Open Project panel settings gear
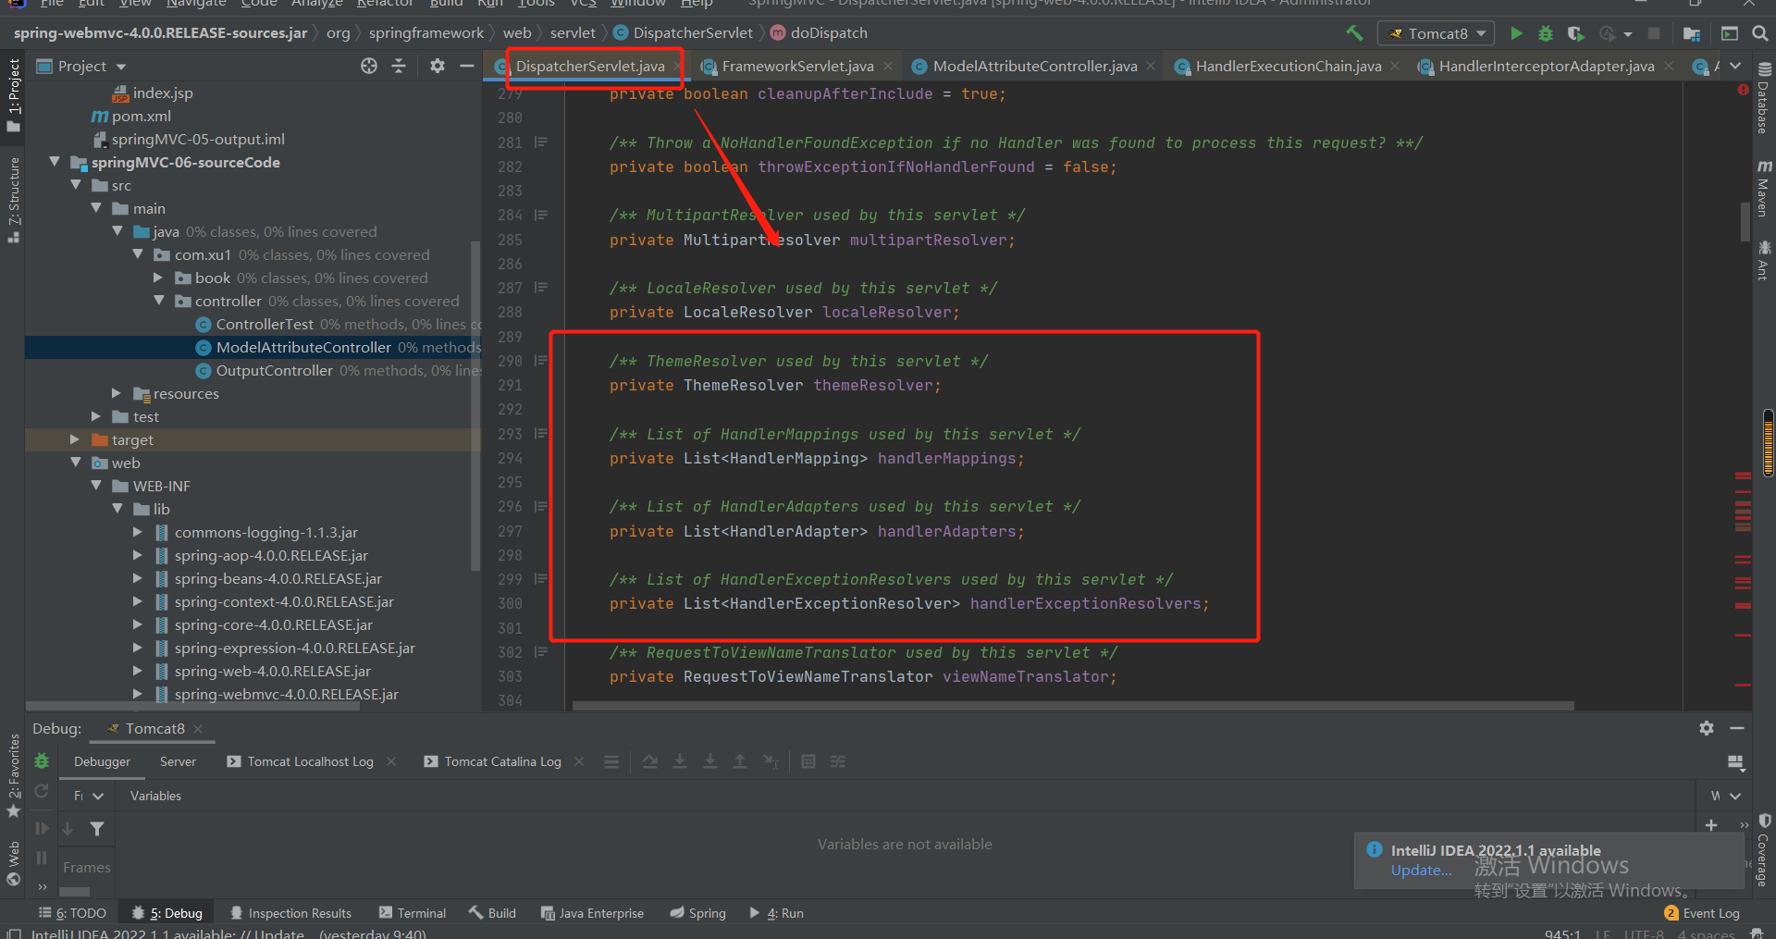This screenshot has height=939, width=1776. (x=438, y=66)
